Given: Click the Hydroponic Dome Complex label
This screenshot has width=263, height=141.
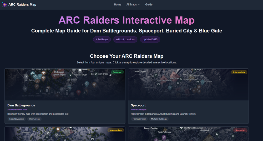Looking at the screenshot, I should coord(59,73).
